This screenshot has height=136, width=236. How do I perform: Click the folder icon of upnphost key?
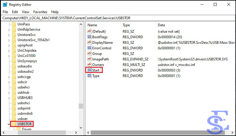coord(14,45)
